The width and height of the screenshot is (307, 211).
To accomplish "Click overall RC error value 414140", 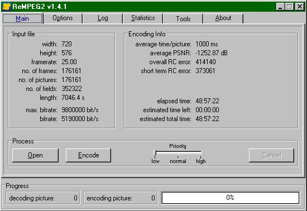I will 205,62.
